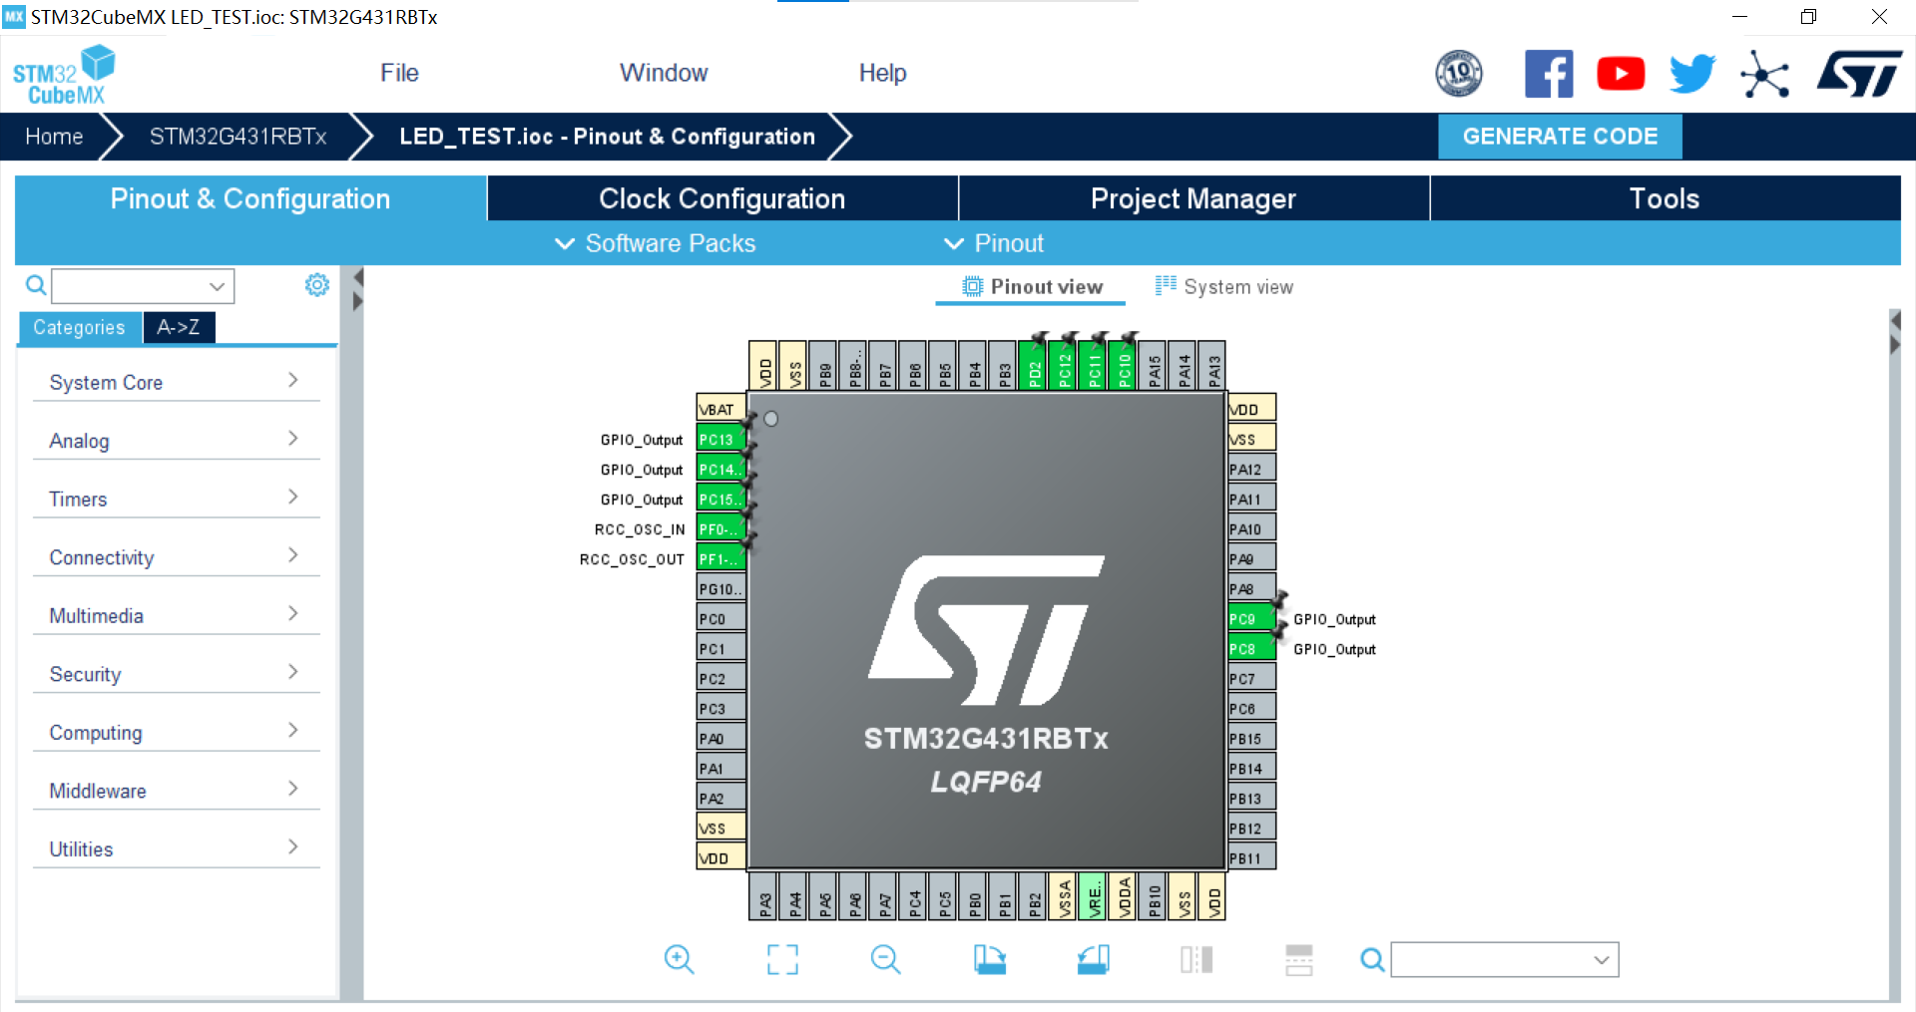Click the left panel search magnifier icon
The width and height of the screenshot is (1916, 1012).
[36, 286]
